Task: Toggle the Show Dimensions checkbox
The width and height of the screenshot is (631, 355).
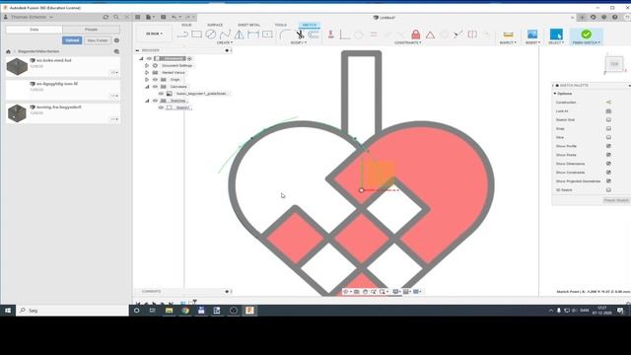Action: click(608, 164)
